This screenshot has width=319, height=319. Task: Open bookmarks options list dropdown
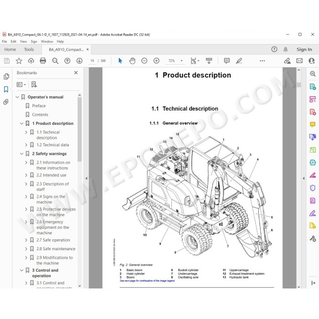21,84
